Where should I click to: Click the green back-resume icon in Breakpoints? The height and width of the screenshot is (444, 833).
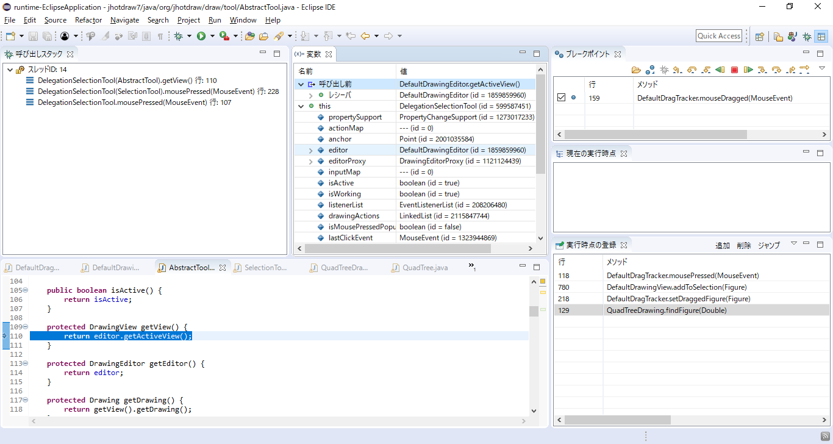tap(720, 70)
